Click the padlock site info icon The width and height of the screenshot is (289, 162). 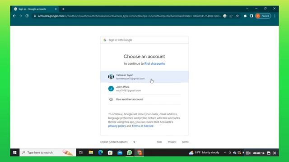[35, 16]
